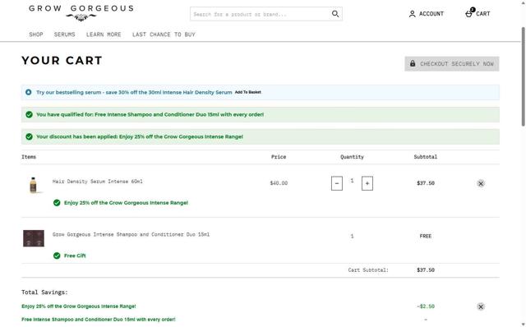Open the Learn More menu
Image resolution: width=526 pixels, height=327 pixels.
pos(104,35)
